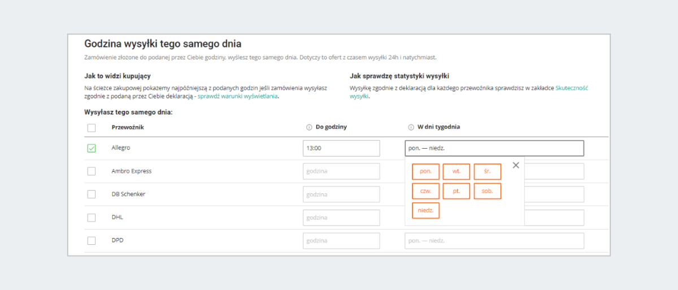678x290 pixels.
Task: Click info icon beside "Do godziny"
Action: pos(309,127)
